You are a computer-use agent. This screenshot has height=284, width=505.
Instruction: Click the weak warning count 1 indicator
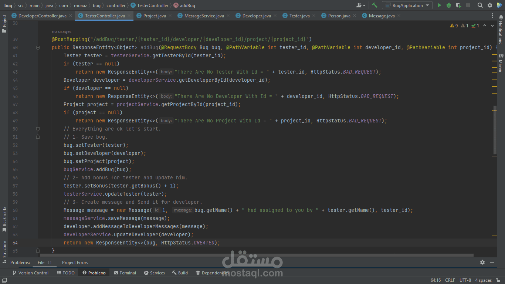tap(465, 26)
